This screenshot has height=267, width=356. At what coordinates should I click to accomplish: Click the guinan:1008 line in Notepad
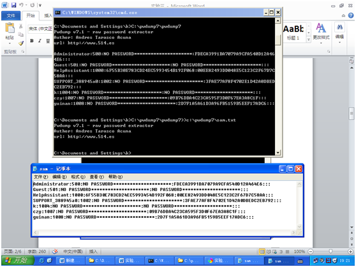(x=144, y=217)
